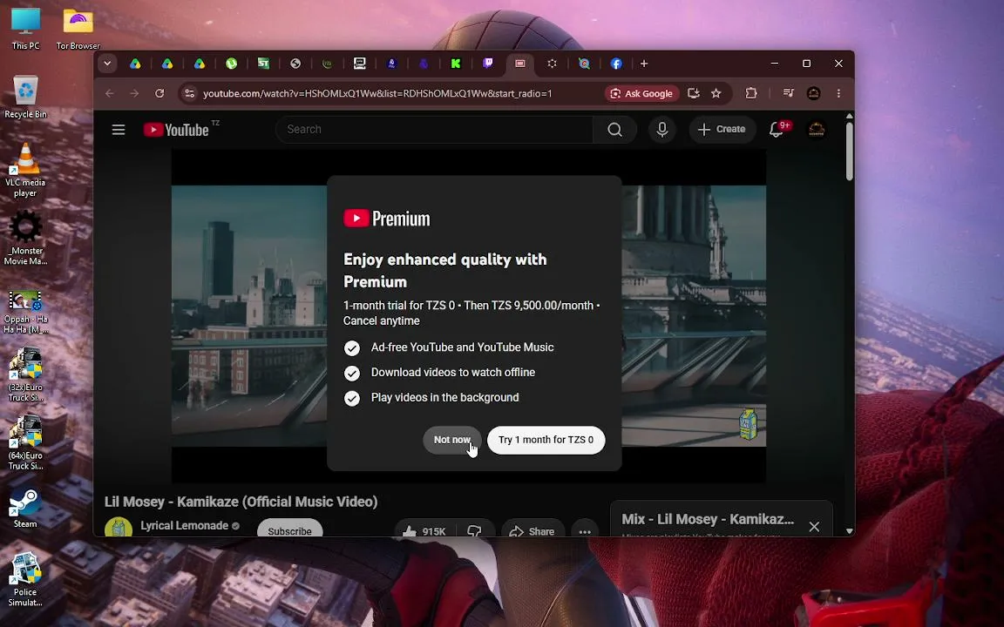The height and width of the screenshot is (627, 1004).
Task: Open YouTube notifications bell
Action: (777, 130)
